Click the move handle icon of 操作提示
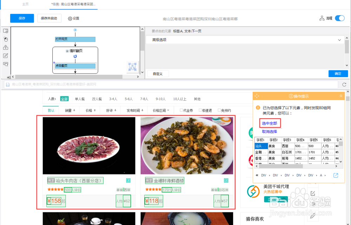Image resolution: width=351 pixels, height=225 pixels. coord(257,96)
